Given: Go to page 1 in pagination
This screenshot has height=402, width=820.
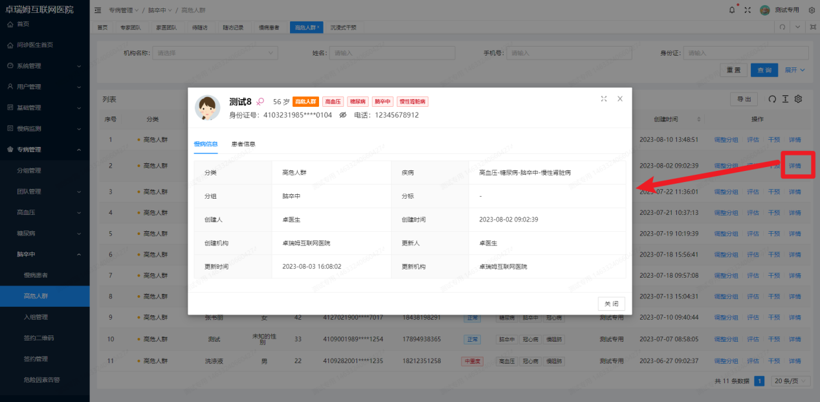Looking at the screenshot, I should click(759, 381).
